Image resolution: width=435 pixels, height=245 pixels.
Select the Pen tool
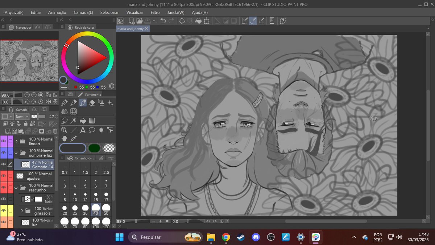pos(65,103)
